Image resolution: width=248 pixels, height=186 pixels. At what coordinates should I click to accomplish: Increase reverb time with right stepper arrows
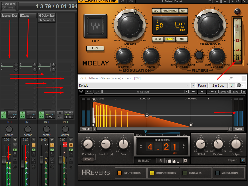click(183, 146)
